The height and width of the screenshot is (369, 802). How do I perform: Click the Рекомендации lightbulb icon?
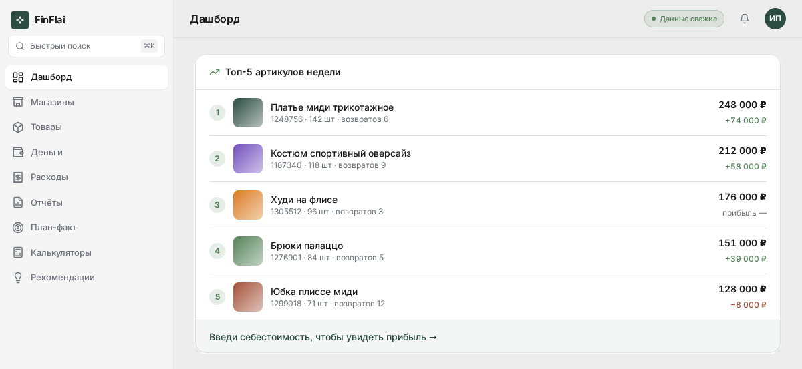point(18,277)
